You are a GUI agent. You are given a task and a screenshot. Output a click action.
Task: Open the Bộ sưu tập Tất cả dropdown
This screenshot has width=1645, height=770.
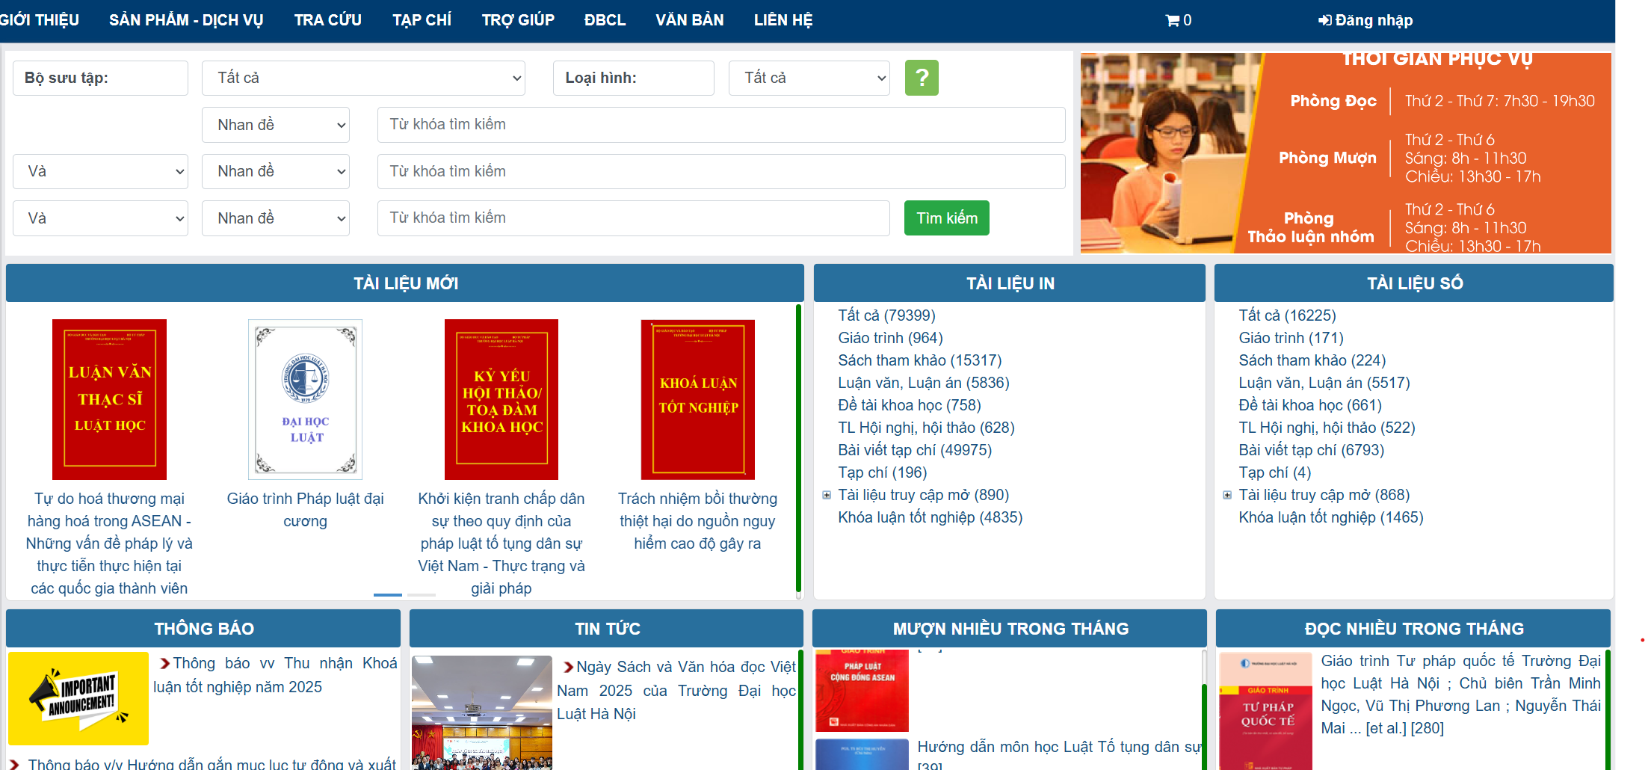click(363, 78)
